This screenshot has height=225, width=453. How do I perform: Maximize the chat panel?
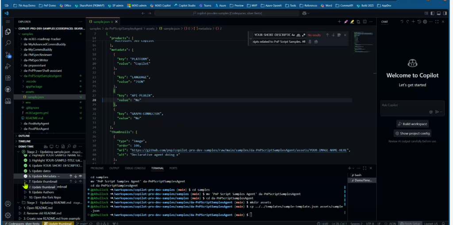(x=437, y=22)
